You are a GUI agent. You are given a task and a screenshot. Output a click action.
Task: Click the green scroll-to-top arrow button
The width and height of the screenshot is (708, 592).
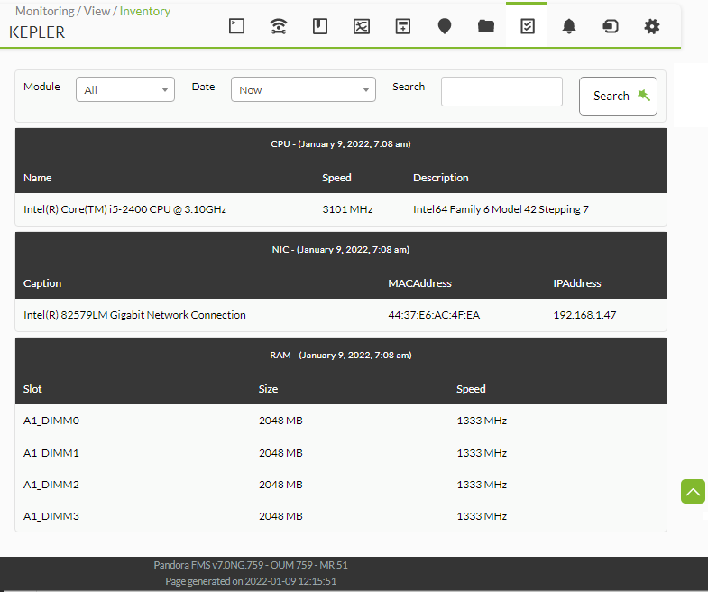pos(693,491)
